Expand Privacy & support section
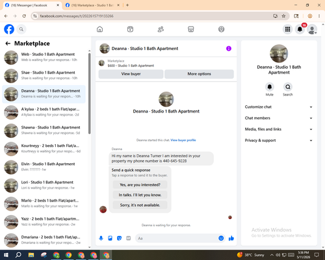Screen dimensions: 325x260 point(279,140)
